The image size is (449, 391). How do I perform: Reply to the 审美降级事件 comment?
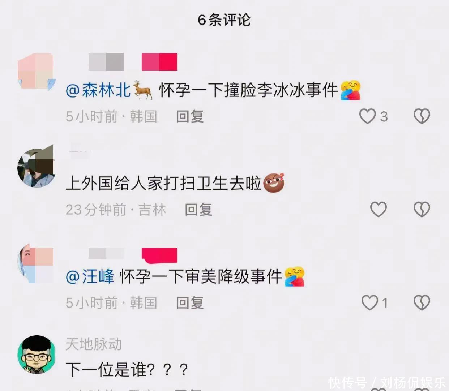pyautogui.click(x=190, y=303)
